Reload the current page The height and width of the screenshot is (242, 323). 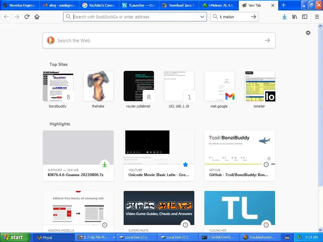[x=27, y=17]
